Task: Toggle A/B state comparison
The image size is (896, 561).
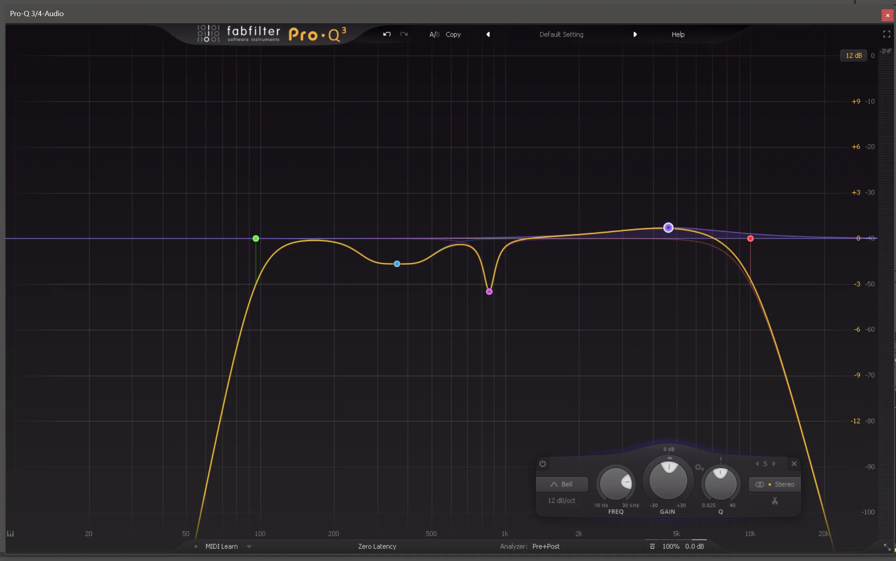Action: 434,35
